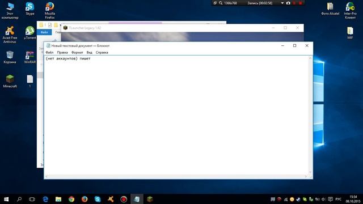This screenshot has width=363, height=204.
Task: Open Task View from taskbar
Action: (x=32, y=199)
